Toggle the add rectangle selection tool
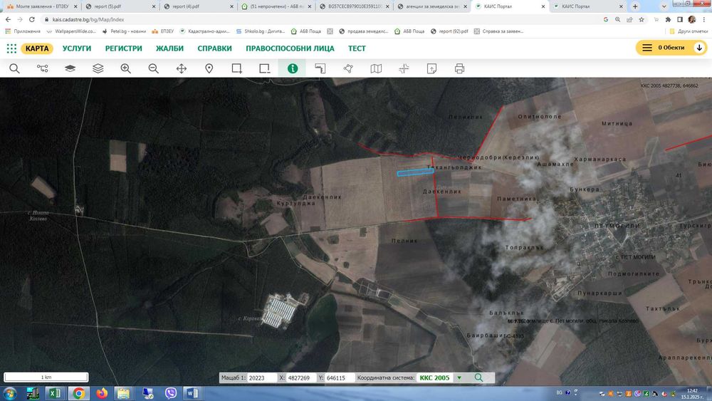The height and width of the screenshot is (401, 712). 237,68
